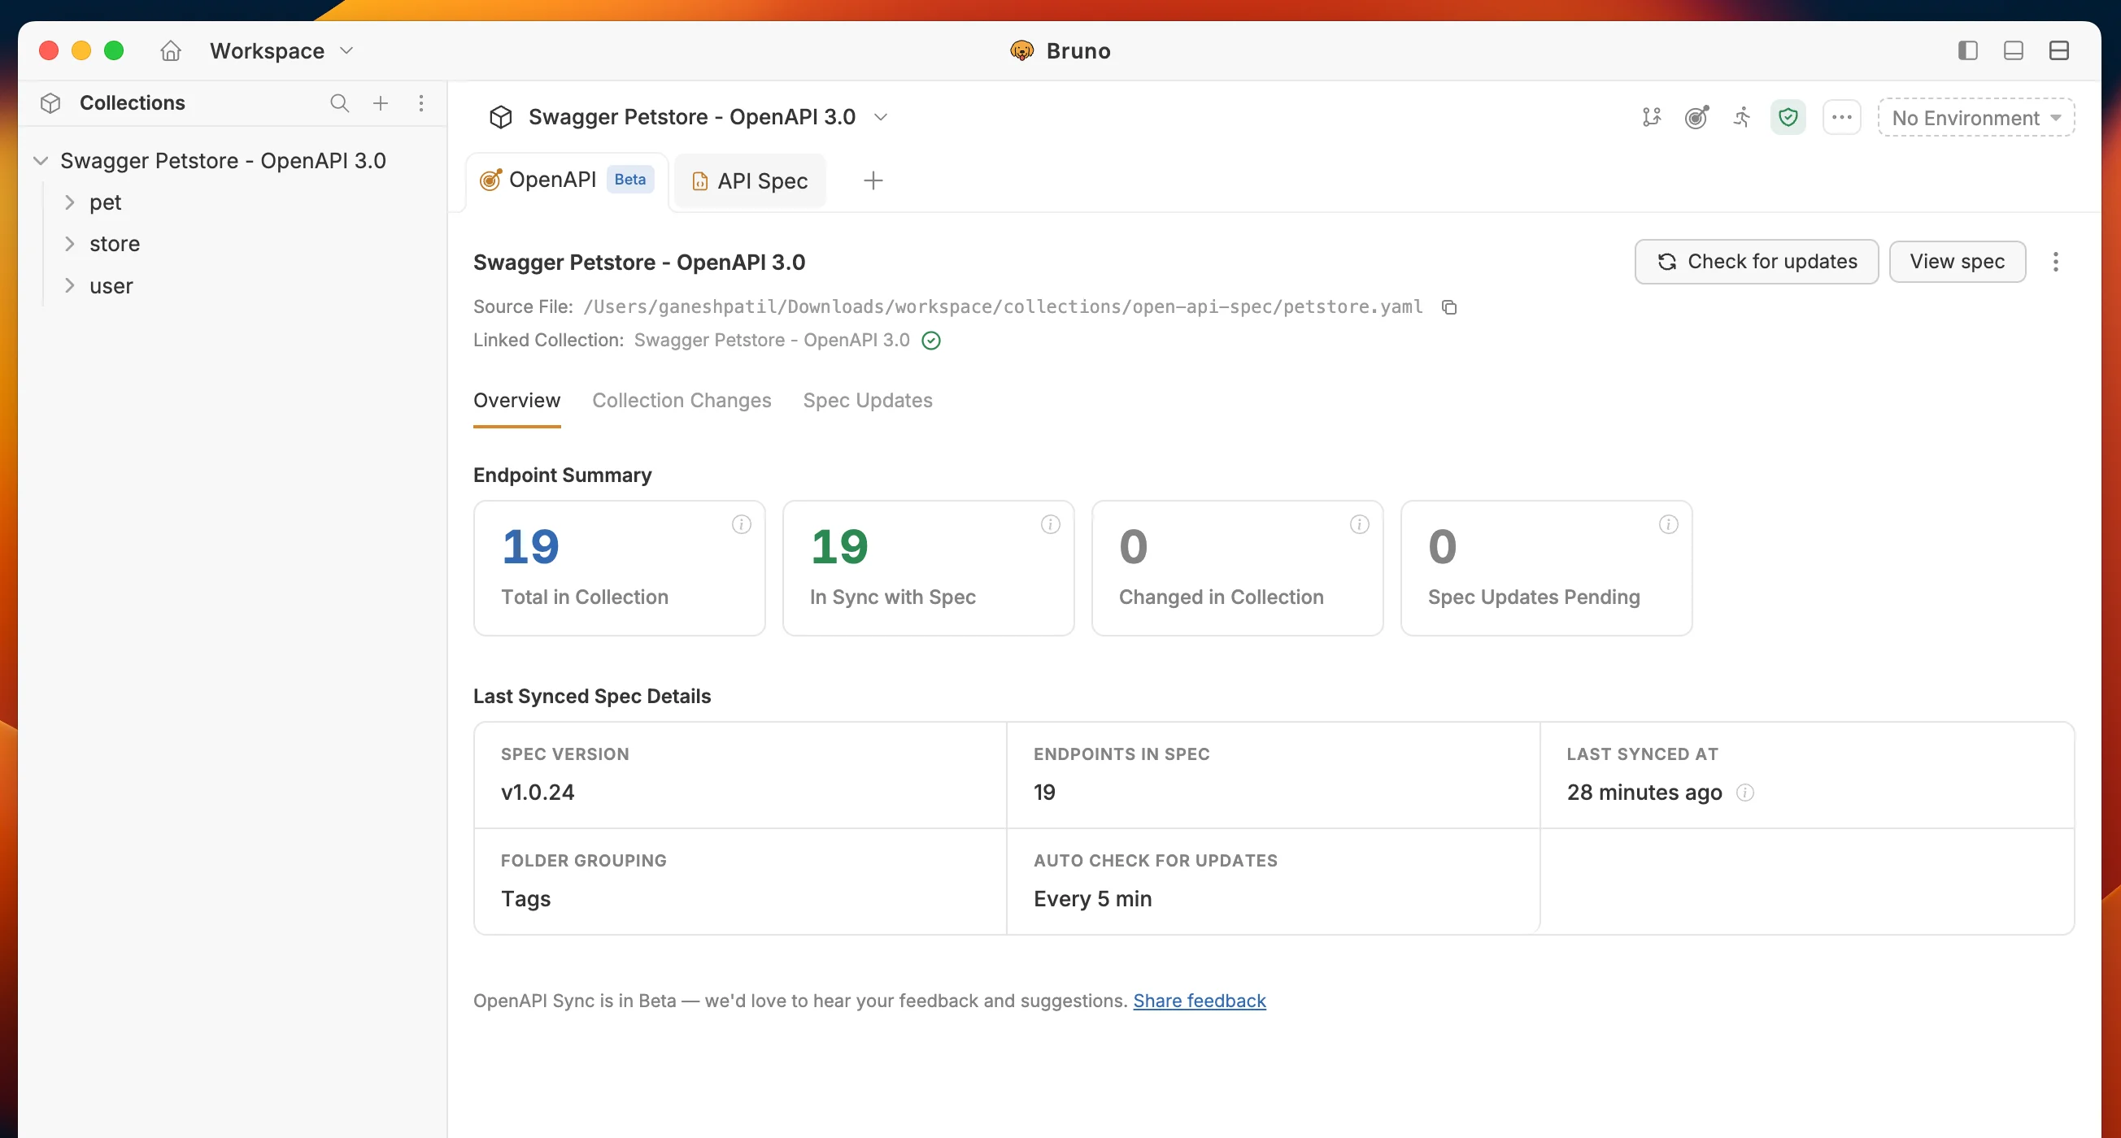Toggle the bottom panel layout icon

[x=2013, y=51]
